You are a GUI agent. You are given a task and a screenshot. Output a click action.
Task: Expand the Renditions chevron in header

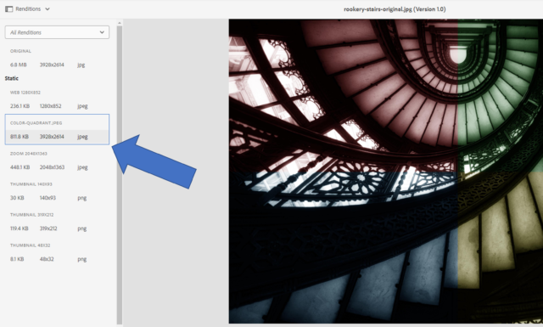48,9
